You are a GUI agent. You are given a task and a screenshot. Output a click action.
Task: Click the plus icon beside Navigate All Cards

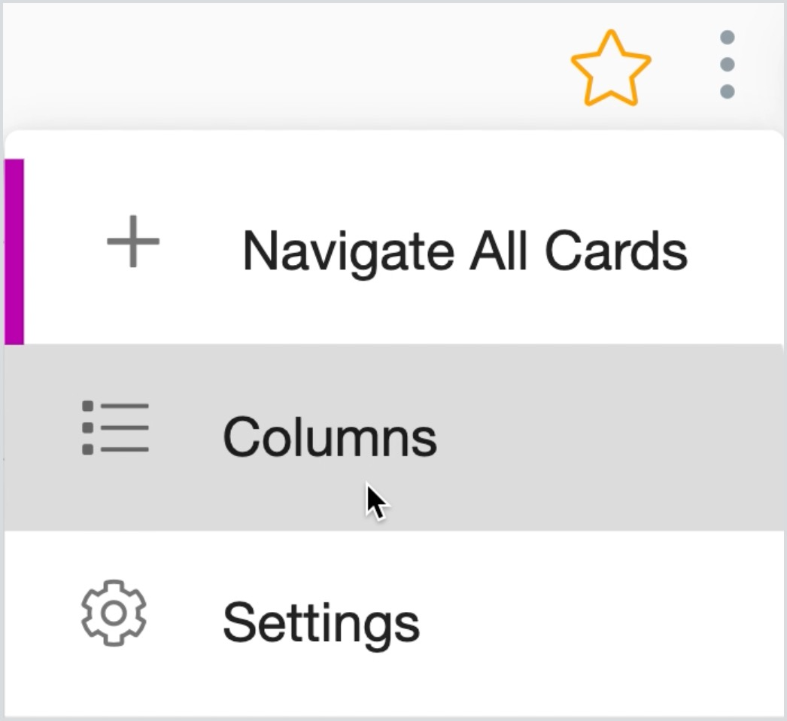click(133, 242)
